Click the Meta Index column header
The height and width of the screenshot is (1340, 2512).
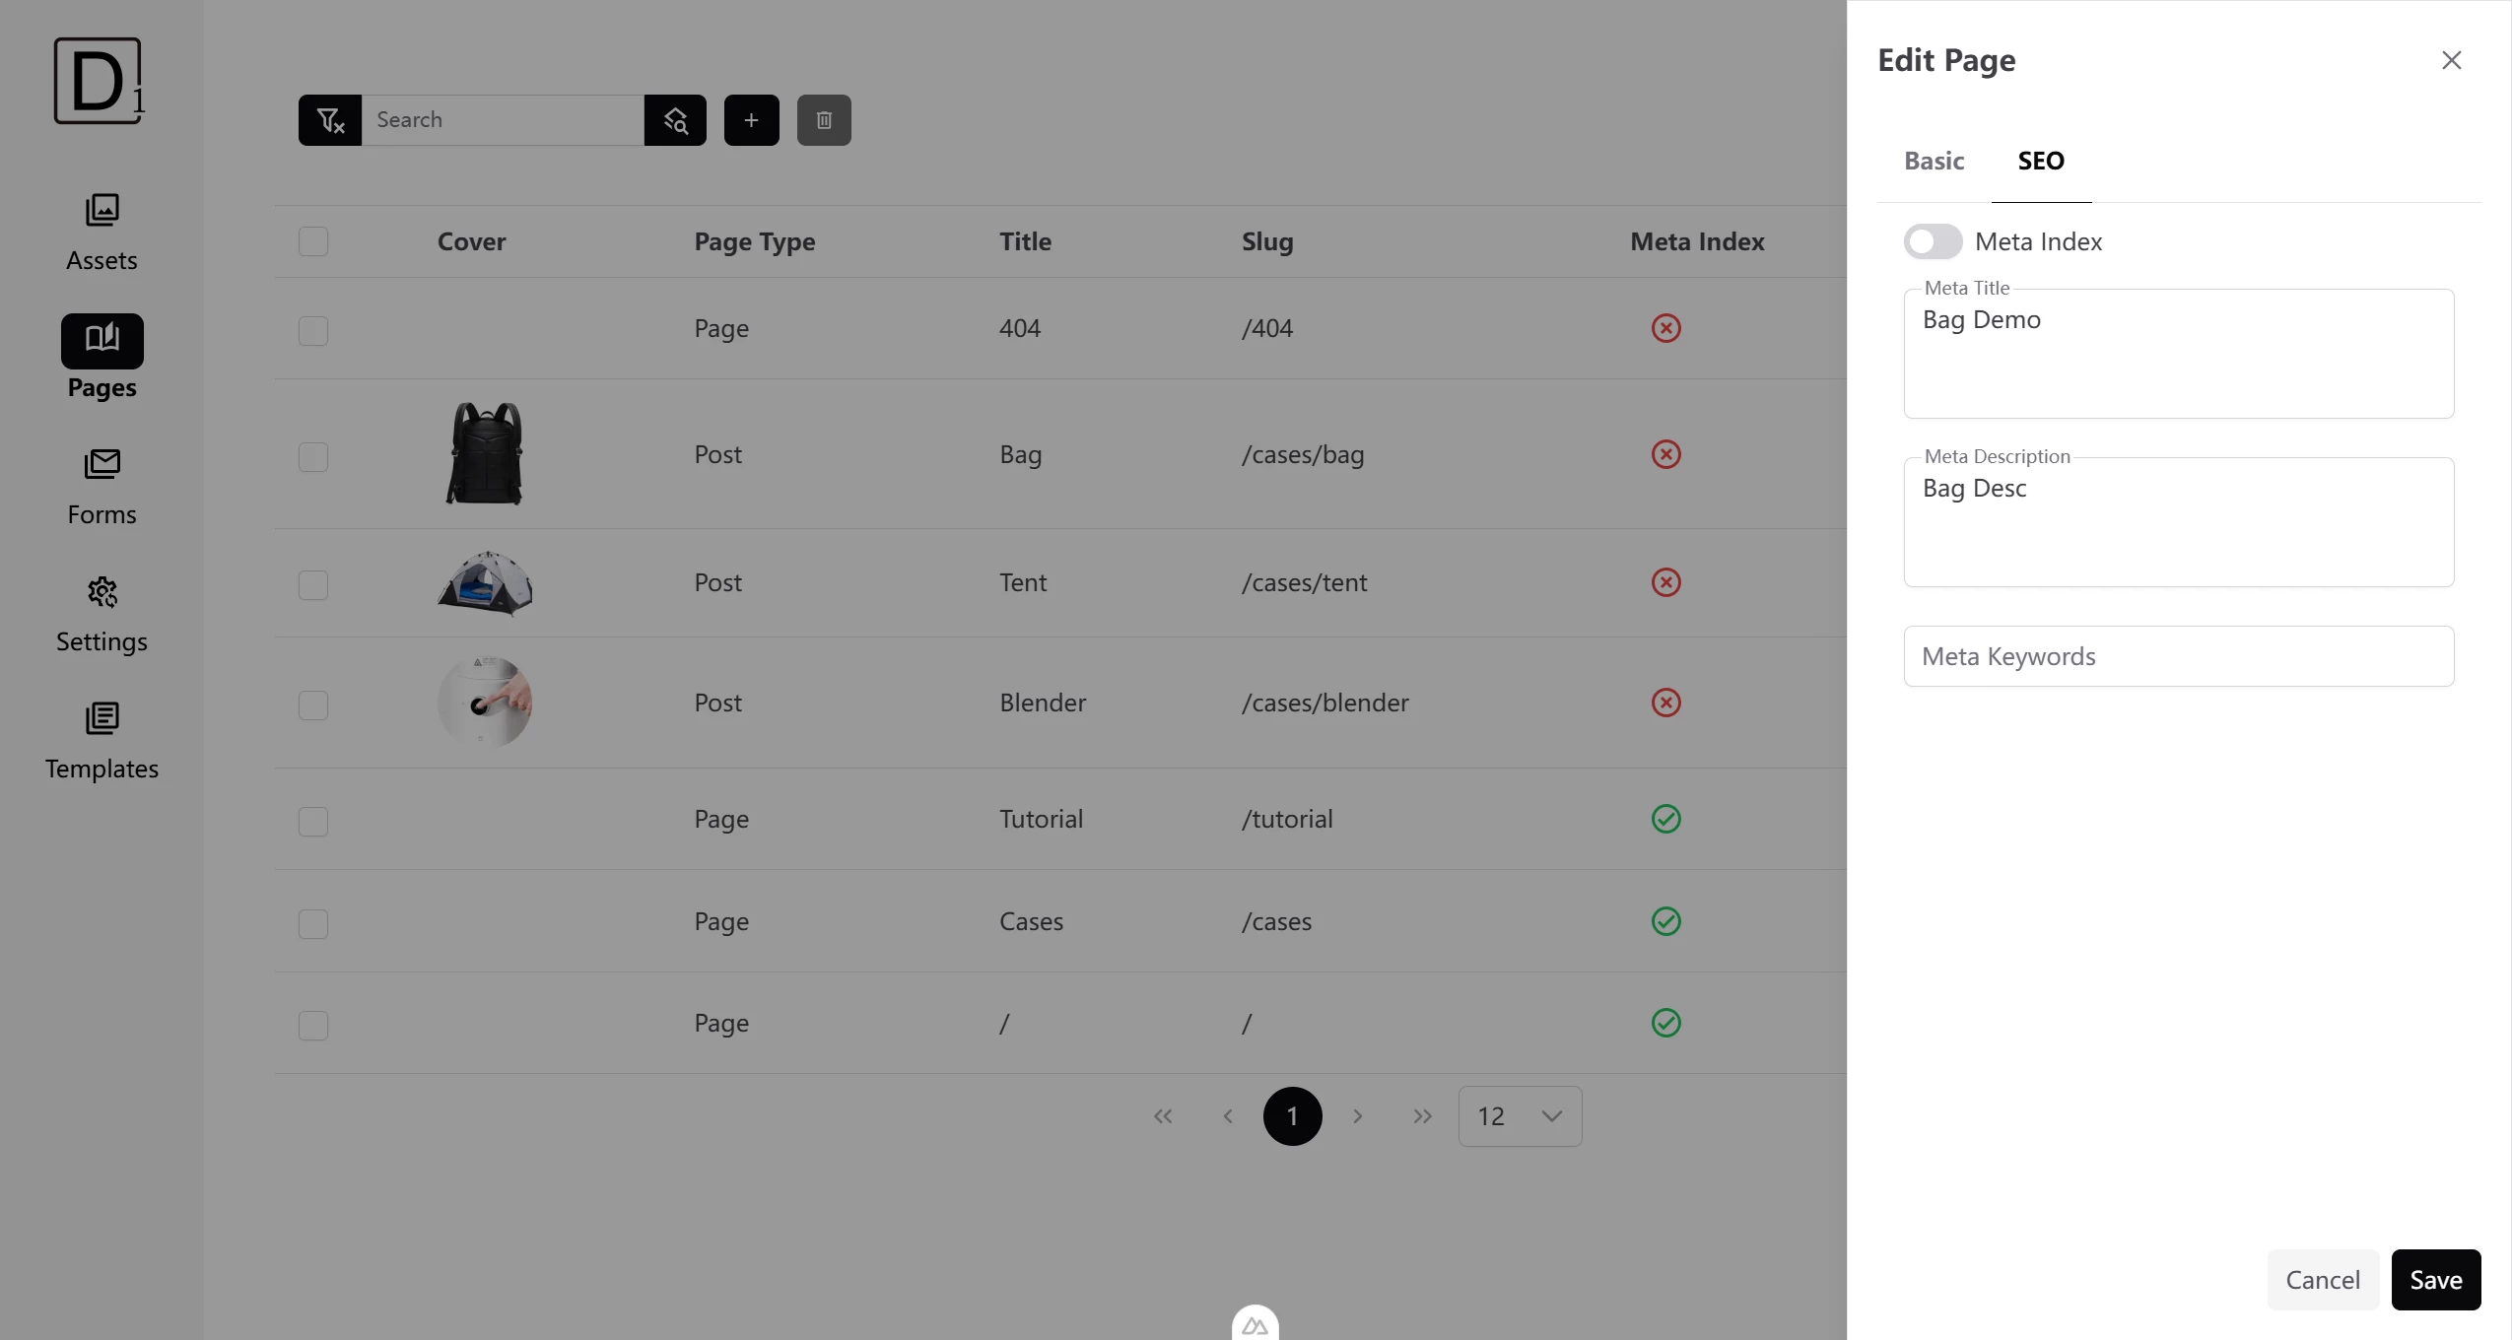[x=1697, y=241]
